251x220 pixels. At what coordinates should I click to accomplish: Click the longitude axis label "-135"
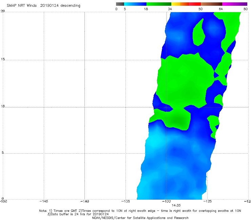[x=125, y=201]
